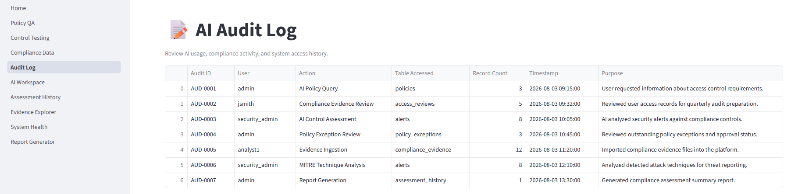Viewport: 791px width, 194px height.
Task: Go to Policy QA page
Action: 64,23
